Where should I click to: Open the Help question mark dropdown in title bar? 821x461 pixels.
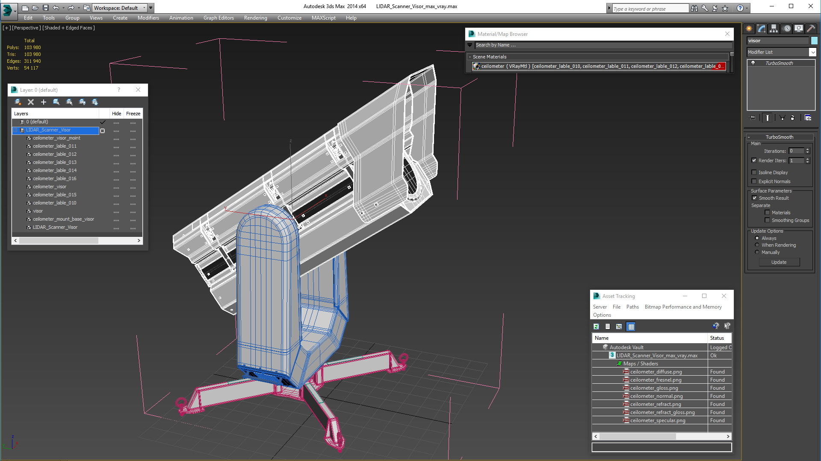tap(747, 8)
